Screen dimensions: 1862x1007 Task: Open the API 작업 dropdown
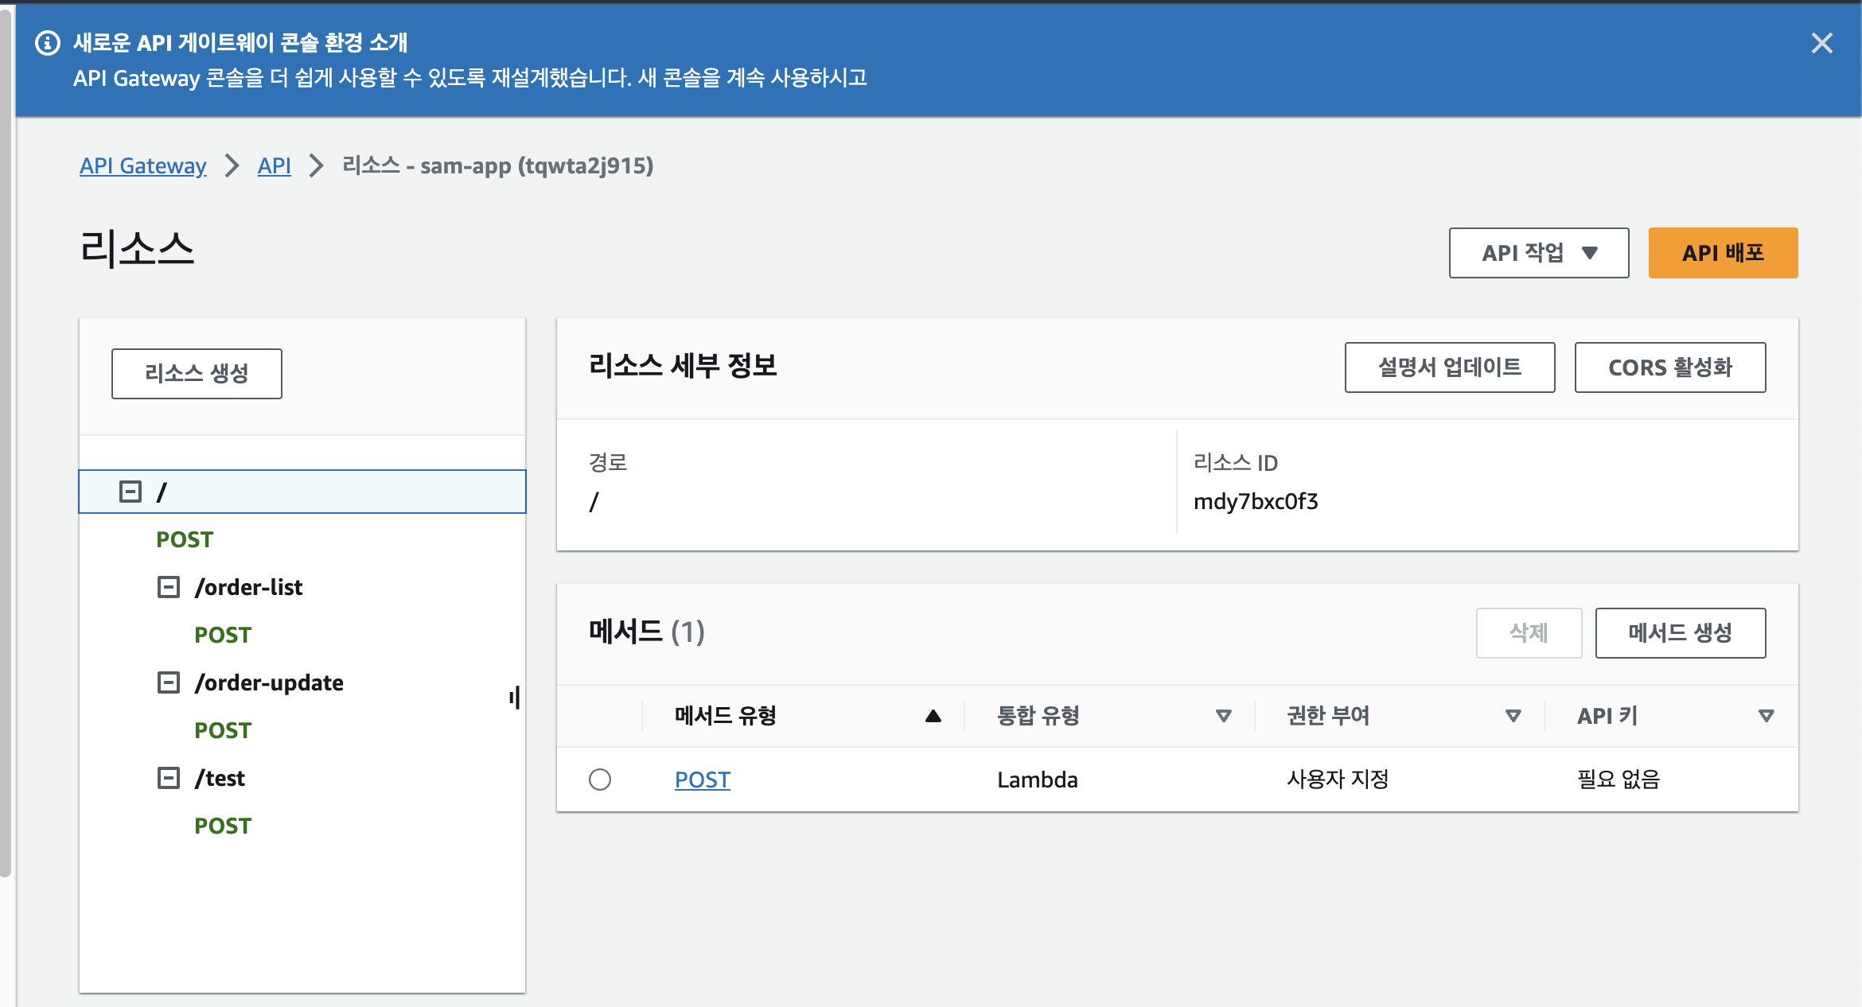point(1538,253)
